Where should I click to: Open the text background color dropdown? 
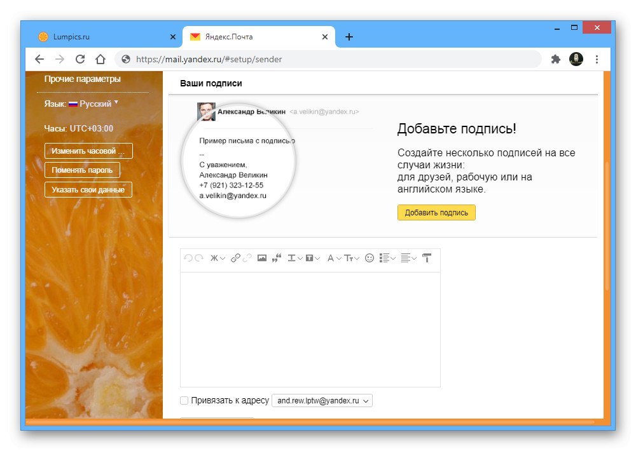pos(312,258)
